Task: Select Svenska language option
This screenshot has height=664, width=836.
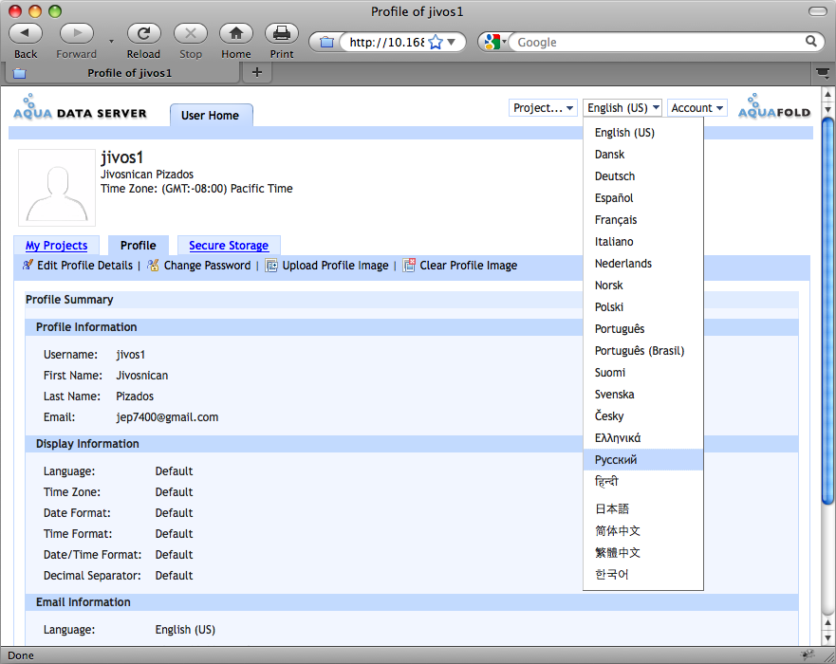Action: [643, 395]
